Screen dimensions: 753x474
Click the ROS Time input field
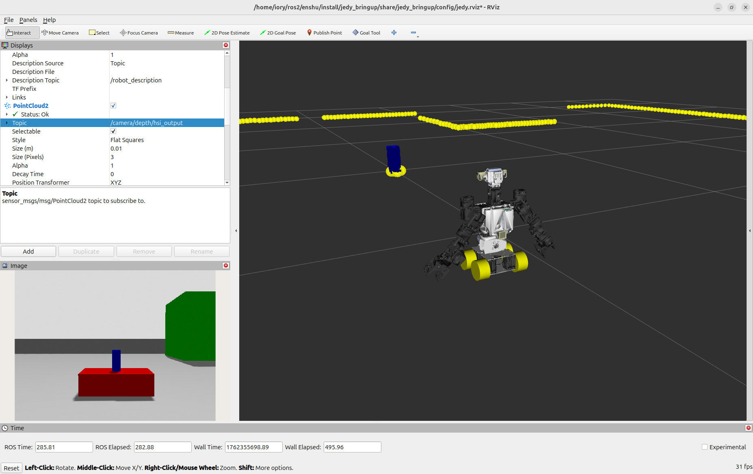[x=64, y=447]
